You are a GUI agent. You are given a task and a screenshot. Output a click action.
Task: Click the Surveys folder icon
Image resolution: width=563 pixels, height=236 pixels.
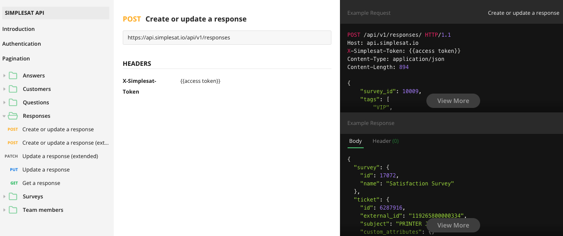click(x=13, y=197)
